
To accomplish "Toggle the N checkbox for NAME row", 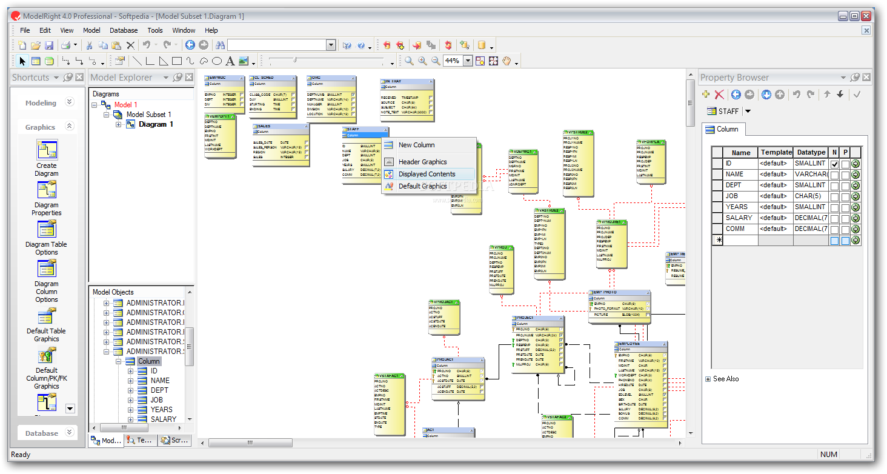I will (x=835, y=175).
